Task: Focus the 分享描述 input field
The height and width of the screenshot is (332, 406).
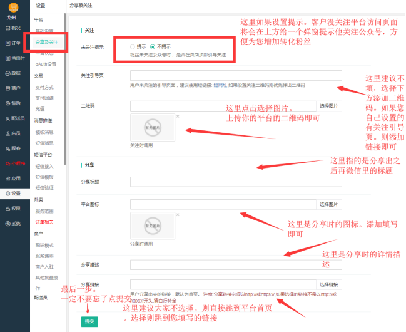Action: [x=236, y=265]
